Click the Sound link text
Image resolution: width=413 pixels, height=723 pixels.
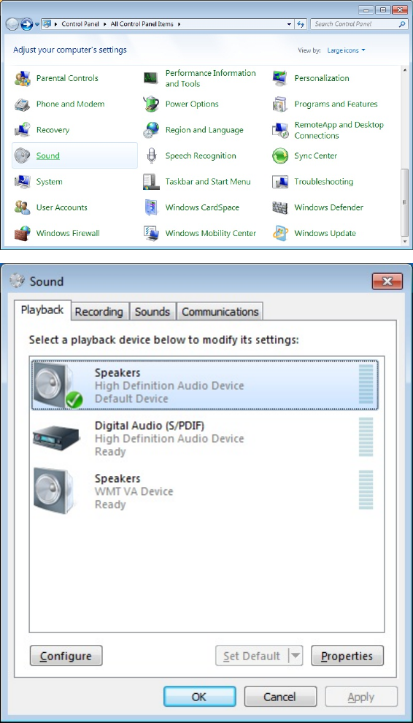(48, 156)
